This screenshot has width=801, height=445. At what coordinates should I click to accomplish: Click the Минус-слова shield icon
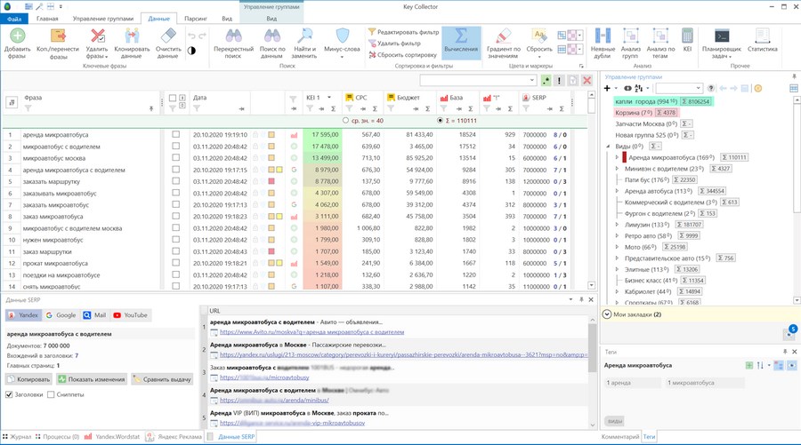point(342,36)
